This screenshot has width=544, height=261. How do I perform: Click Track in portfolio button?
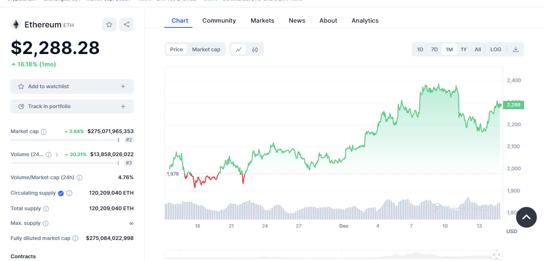coord(72,106)
